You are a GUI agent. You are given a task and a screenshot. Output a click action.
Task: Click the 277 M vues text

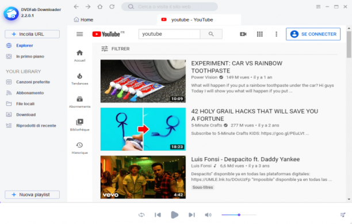point(242,126)
